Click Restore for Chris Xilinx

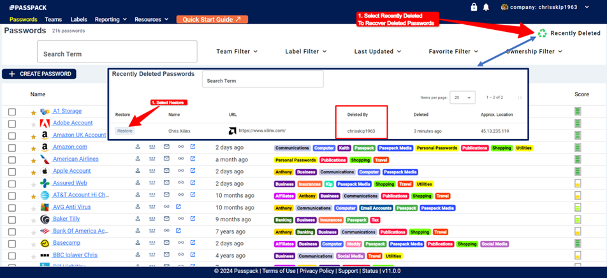tap(125, 131)
